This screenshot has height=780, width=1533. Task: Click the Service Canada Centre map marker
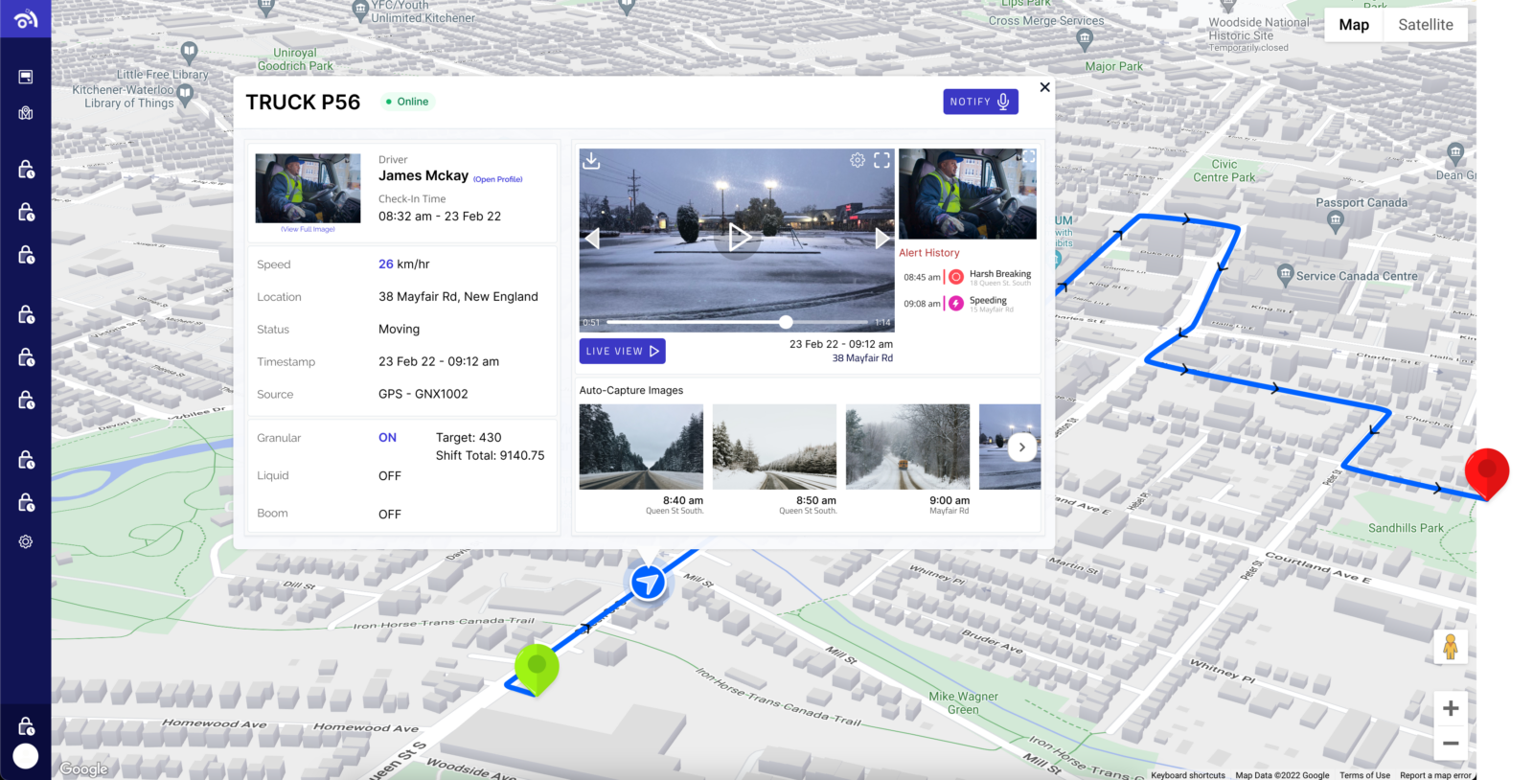click(x=1286, y=274)
